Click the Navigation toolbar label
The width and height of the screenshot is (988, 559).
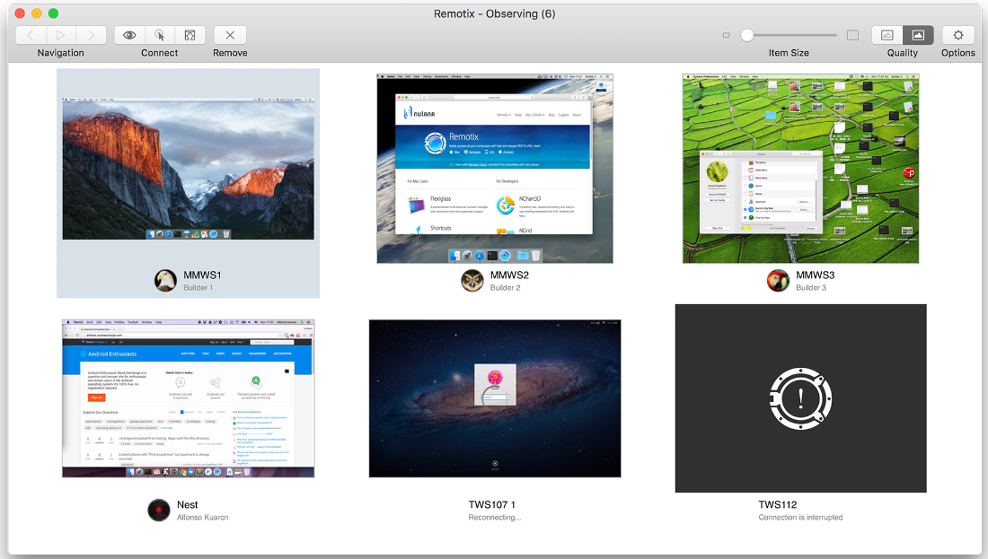click(60, 53)
